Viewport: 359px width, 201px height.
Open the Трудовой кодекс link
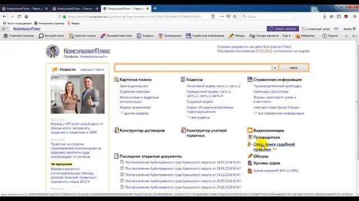(x=200, y=102)
